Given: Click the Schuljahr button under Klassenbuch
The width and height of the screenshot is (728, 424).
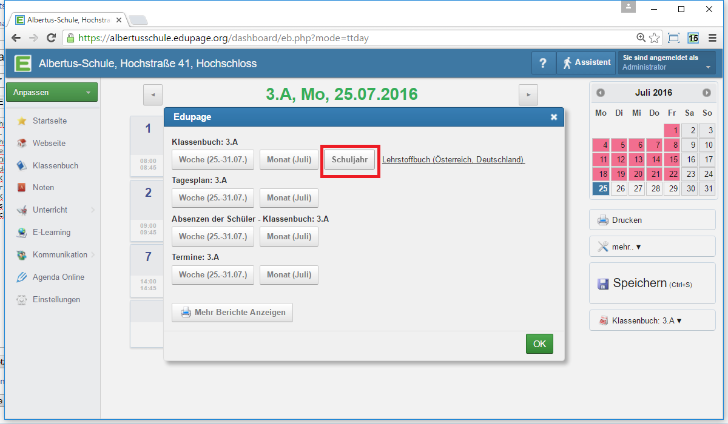Looking at the screenshot, I should (349, 159).
